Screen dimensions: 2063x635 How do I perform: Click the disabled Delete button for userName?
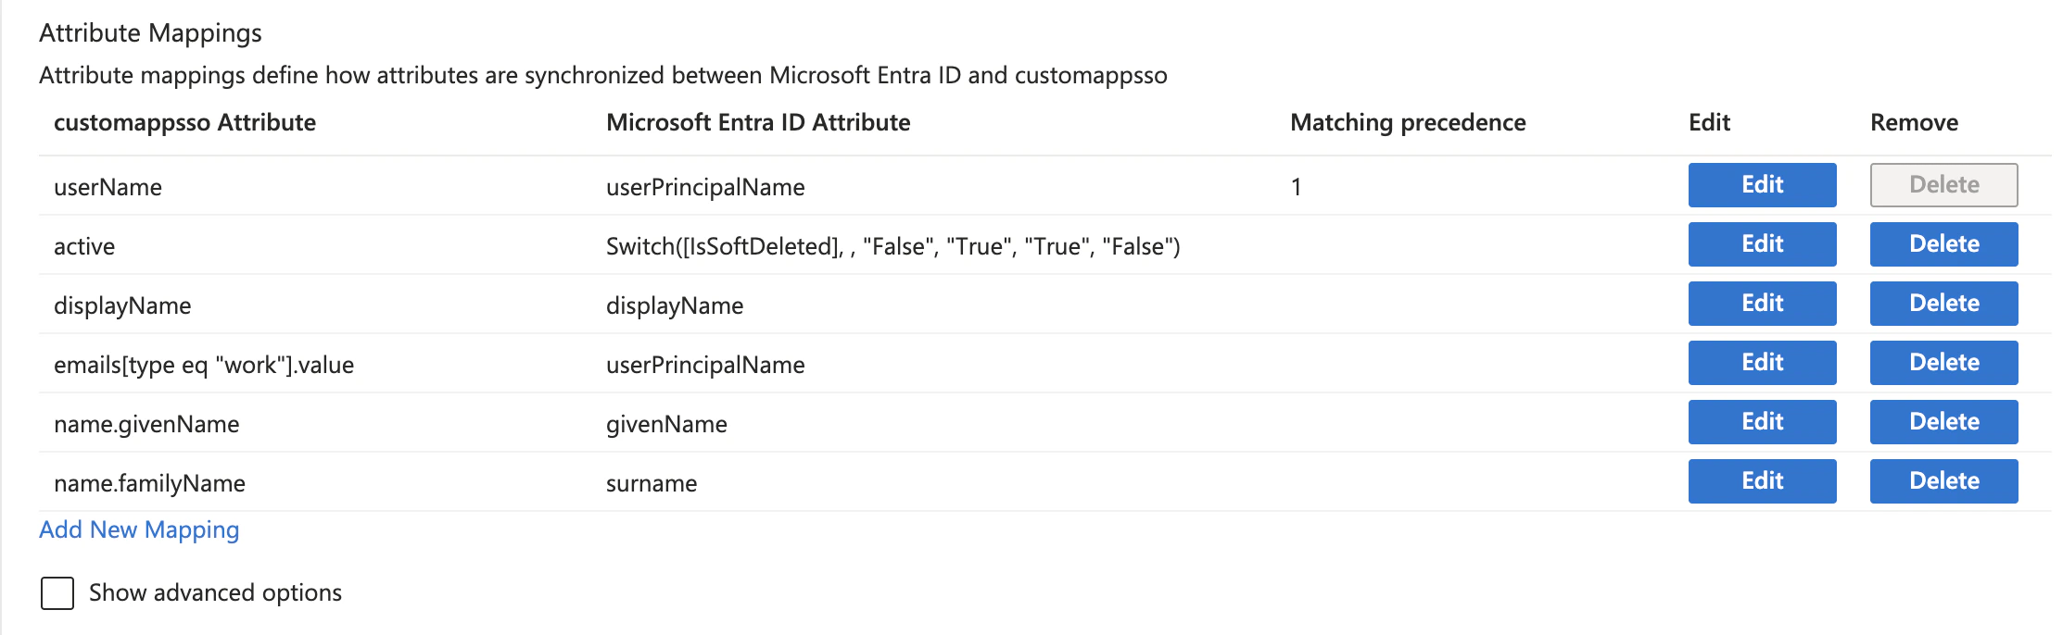tap(1943, 185)
